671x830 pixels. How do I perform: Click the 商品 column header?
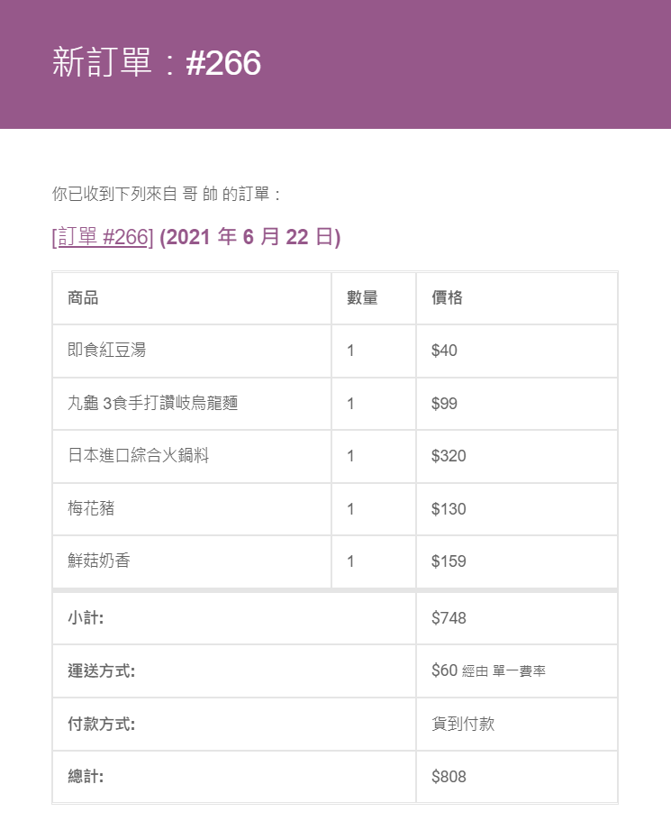point(83,297)
